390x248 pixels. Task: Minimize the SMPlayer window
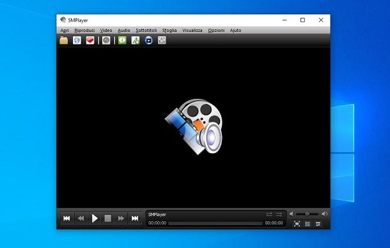285,20
